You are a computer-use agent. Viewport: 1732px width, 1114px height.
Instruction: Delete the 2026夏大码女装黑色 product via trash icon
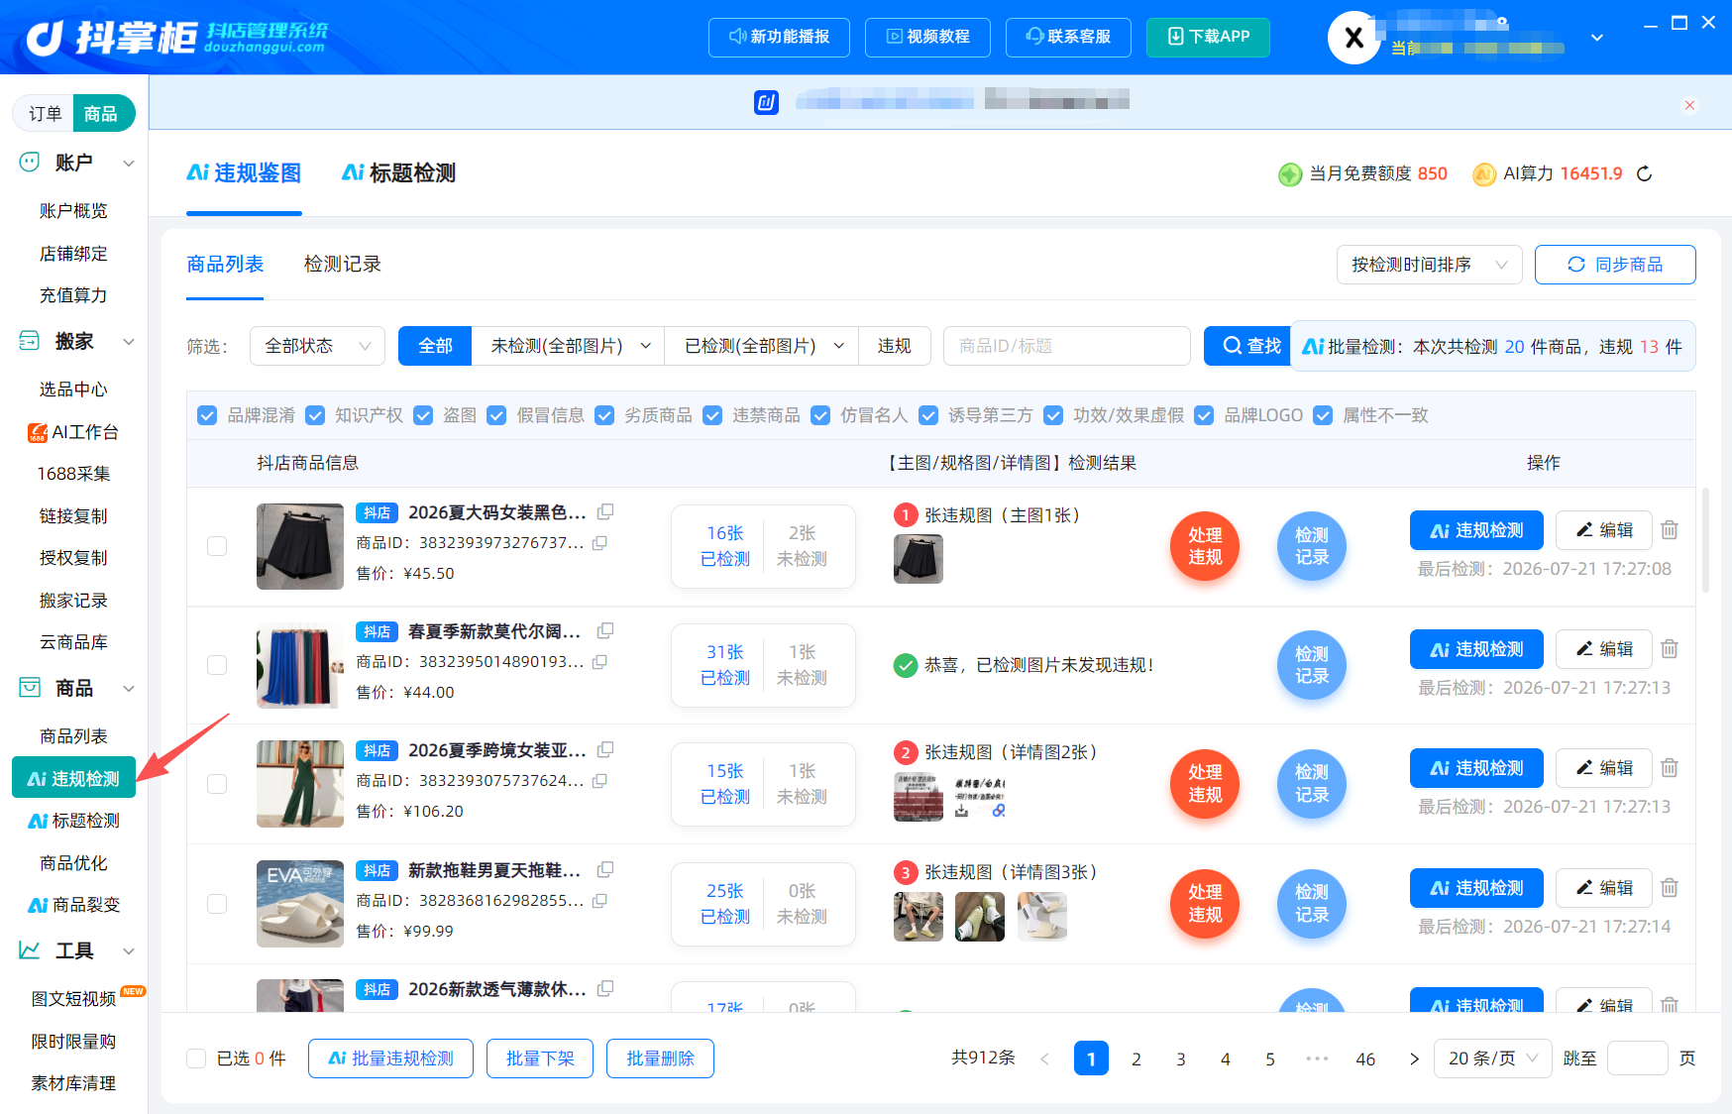pos(1670,530)
